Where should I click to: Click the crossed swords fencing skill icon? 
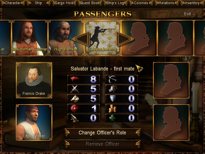tap(75, 89)
